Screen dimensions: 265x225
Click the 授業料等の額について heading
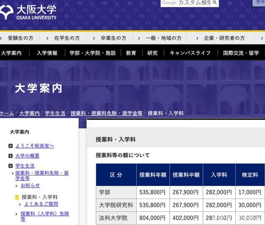tap(123, 155)
